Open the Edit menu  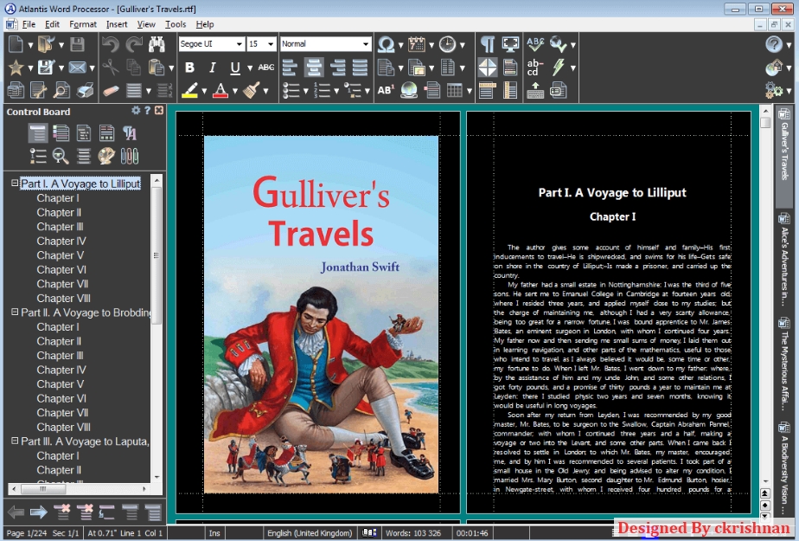(52, 24)
